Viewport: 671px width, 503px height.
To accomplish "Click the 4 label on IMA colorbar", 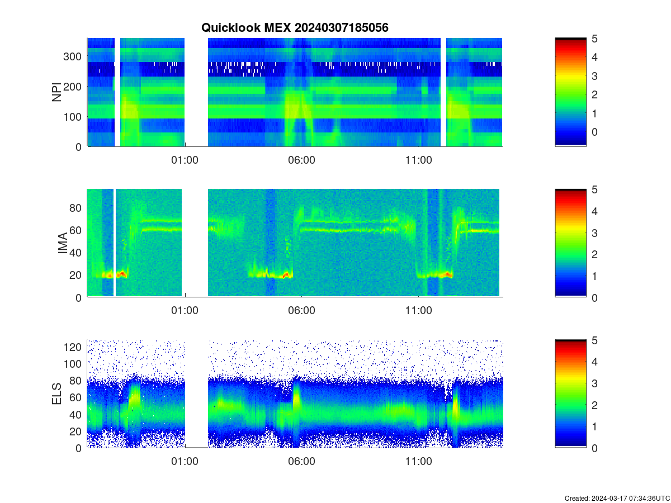I will tap(593, 211).
